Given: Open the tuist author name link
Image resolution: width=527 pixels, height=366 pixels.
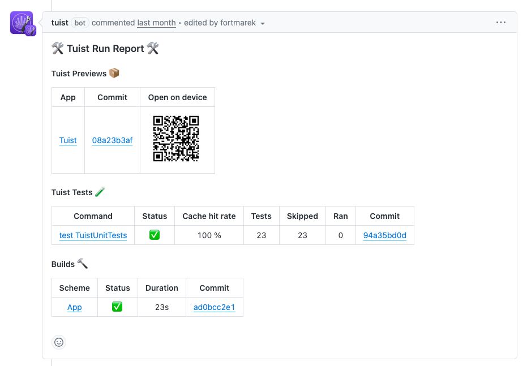Looking at the screenshot, I should click(x=60, y=23).
